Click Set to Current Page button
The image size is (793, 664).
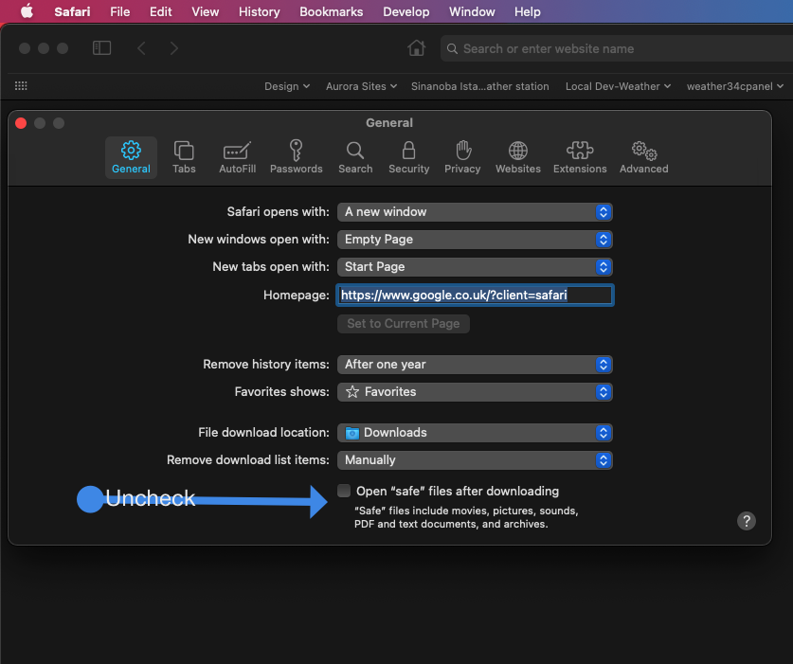click(x=403, y=324)
